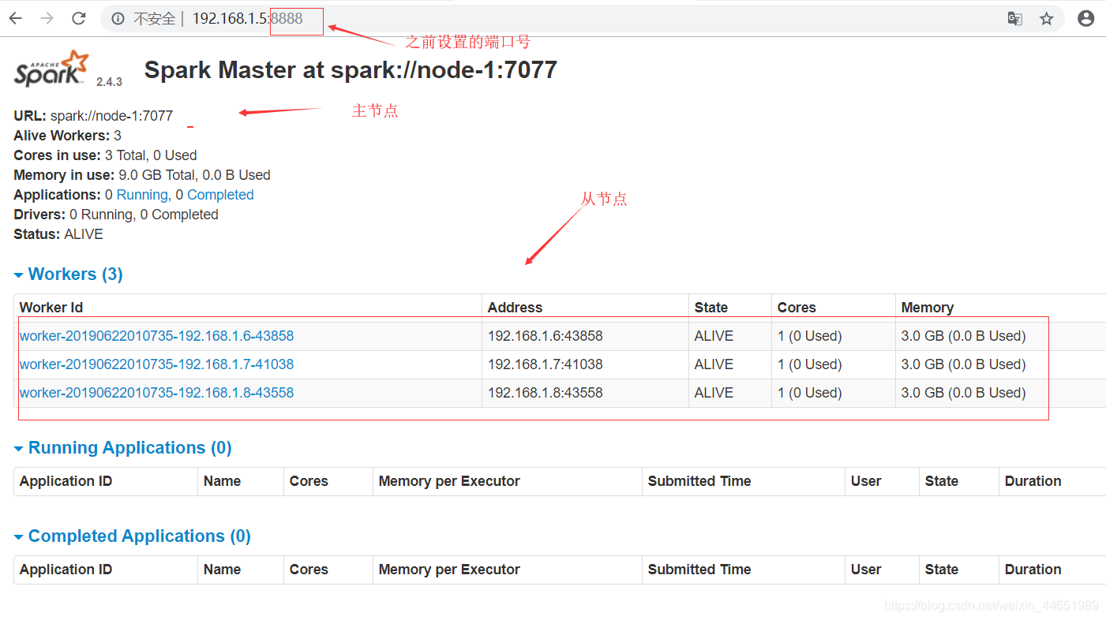Click the Apache Spark logo
The image size is (1106, 620).
[x=51, y=69]
